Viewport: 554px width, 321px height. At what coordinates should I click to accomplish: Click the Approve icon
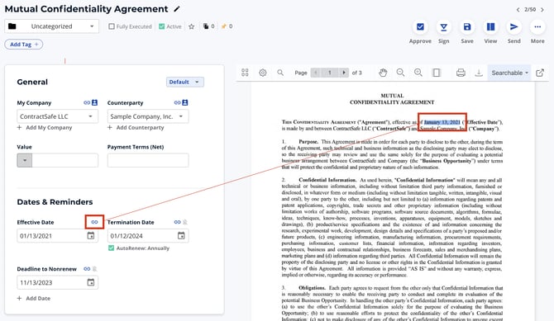pos(420,26)
